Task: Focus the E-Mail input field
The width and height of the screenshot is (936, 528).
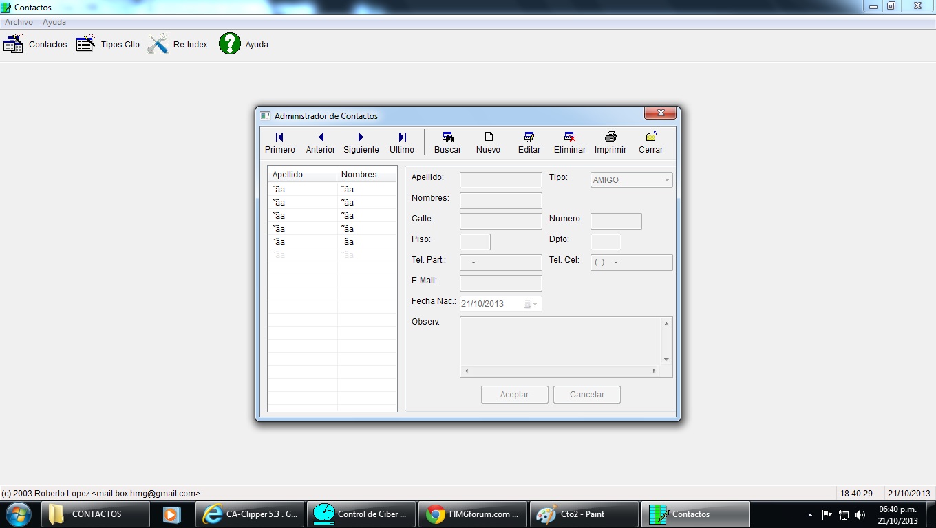Action: [501, 283]
